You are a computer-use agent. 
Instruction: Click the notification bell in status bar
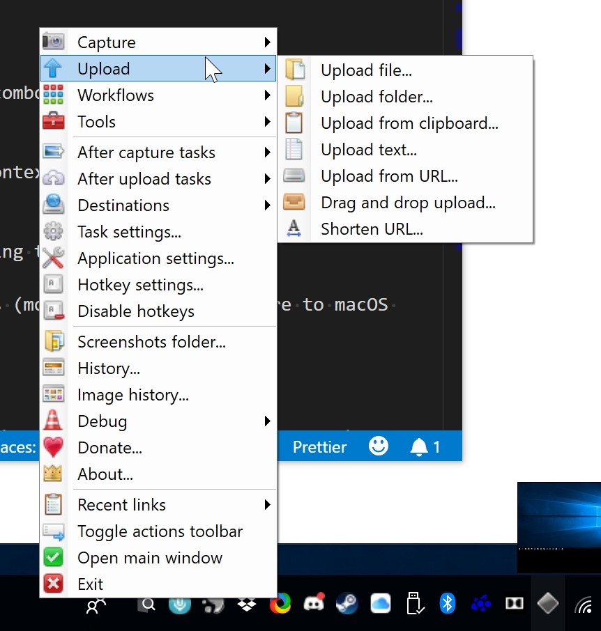(420, 447)
